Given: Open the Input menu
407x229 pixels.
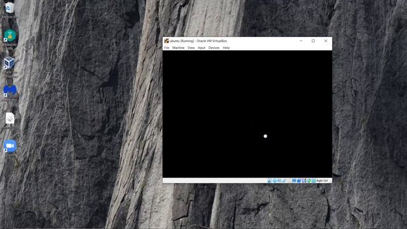Looking at the screenshot, I should pos(202,48).
